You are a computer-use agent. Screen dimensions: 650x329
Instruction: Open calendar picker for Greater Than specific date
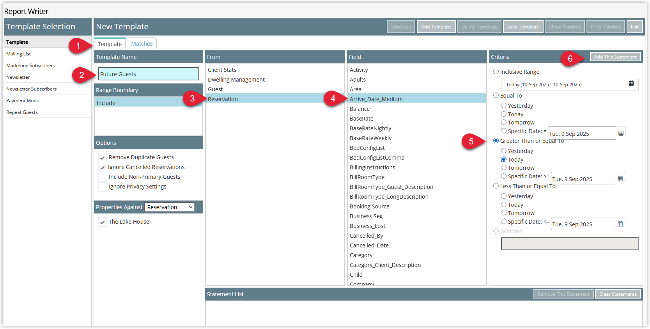click(x=620, y=178)
